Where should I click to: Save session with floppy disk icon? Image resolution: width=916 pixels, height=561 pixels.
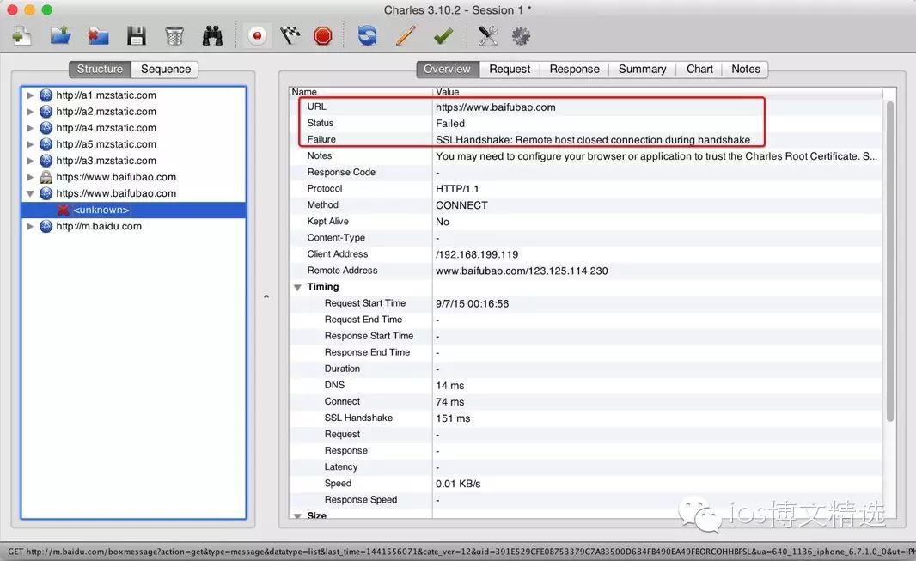[137, 35]
